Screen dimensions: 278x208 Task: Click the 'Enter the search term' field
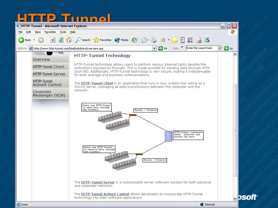point(202,48)
